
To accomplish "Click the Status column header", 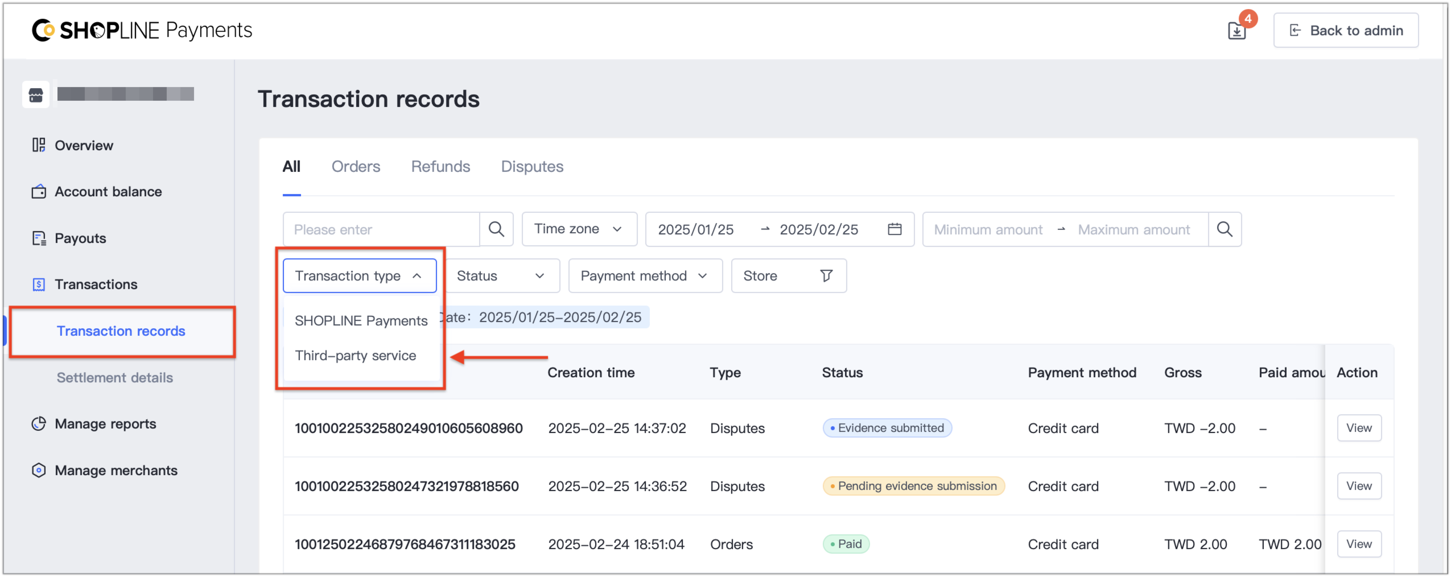I will (842, 372).
